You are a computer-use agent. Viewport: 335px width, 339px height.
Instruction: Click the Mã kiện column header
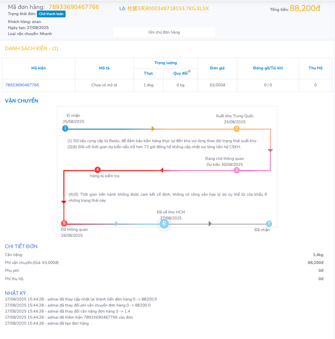click(38, 68)
